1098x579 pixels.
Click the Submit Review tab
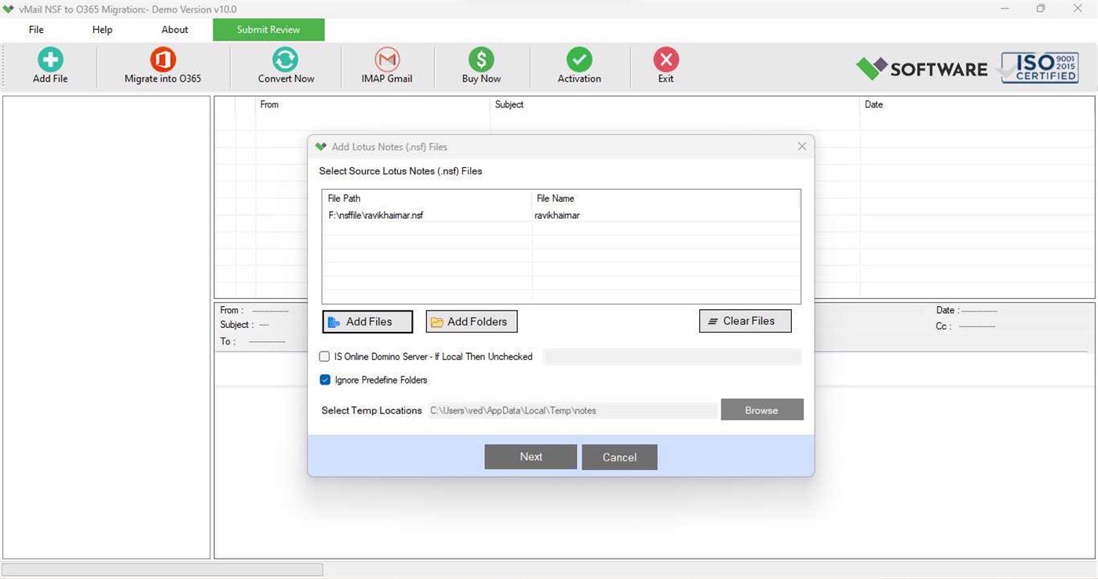point(268,29)
